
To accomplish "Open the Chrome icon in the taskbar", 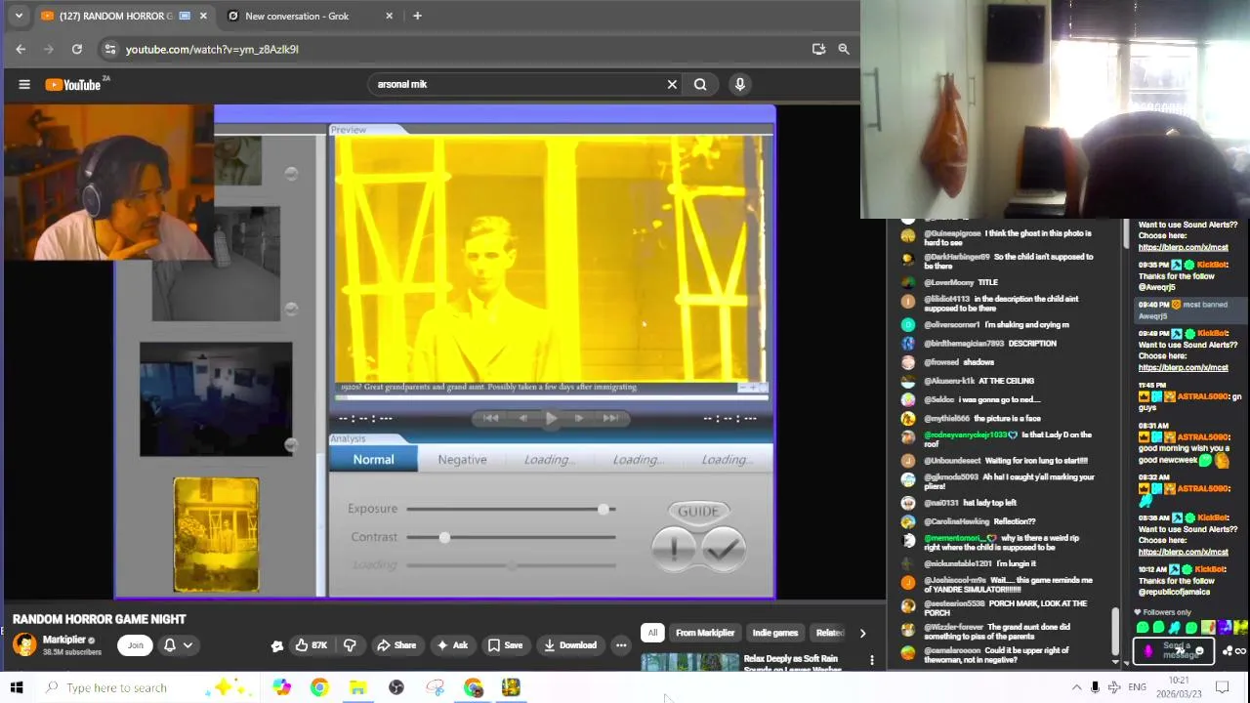I will click(x=319, y=687).
